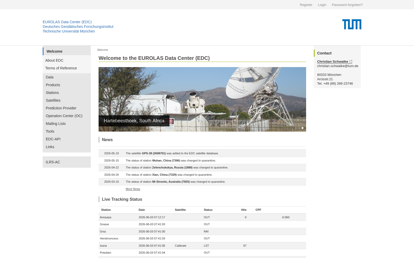
Task: Click the RAI status for Graz
Action: (x=206, y=231)
